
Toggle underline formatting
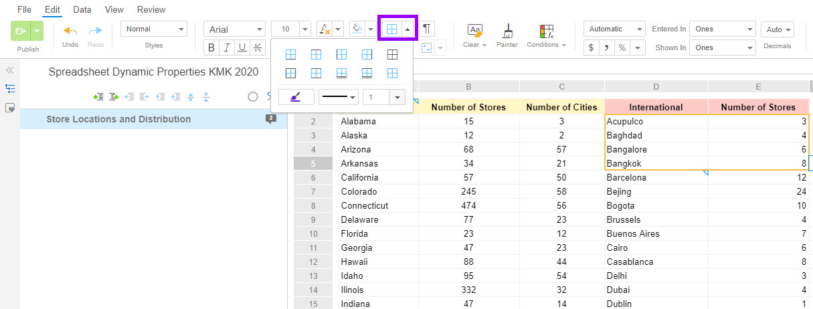242,47
